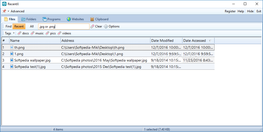Open the Advanced menu
The height and width of the screenshot is (132, 263).
(17, 11)
